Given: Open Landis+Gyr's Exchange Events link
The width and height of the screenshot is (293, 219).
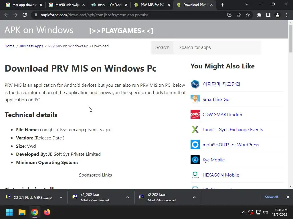Looking at the screenshot, I should pos(233,130).
